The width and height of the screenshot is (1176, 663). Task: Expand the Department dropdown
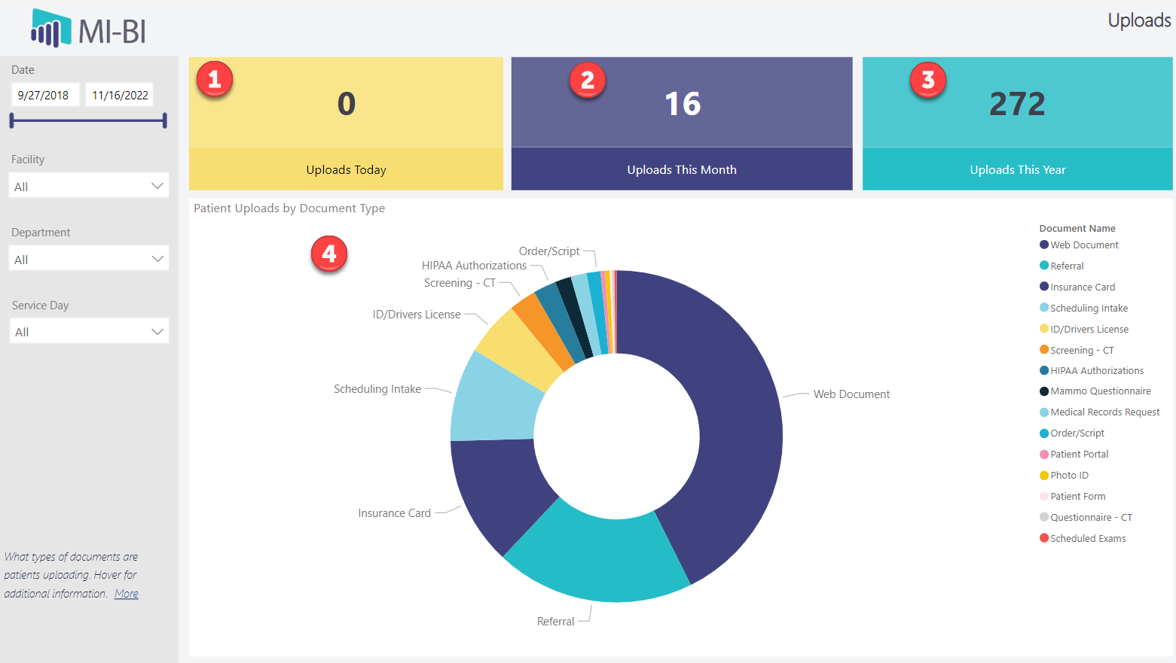89,259
